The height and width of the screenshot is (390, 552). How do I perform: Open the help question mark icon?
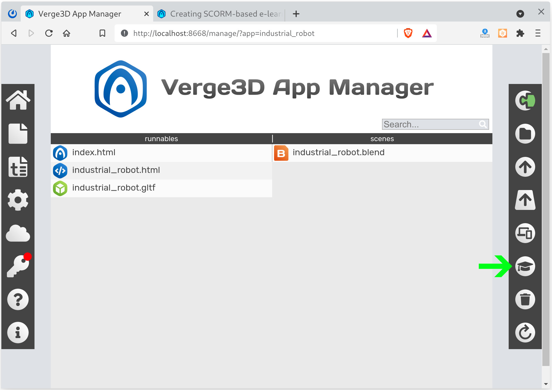click(x=18, y=299)
